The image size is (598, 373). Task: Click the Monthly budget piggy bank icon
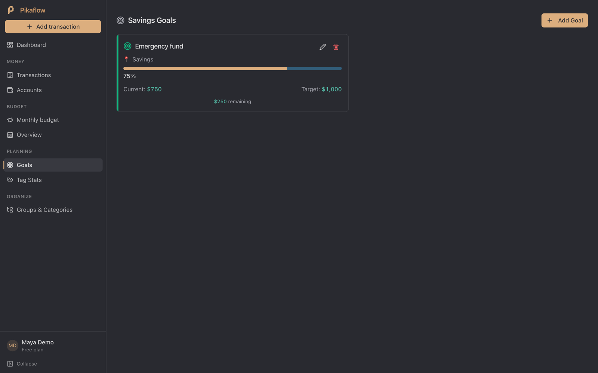(x=10, y=120)
